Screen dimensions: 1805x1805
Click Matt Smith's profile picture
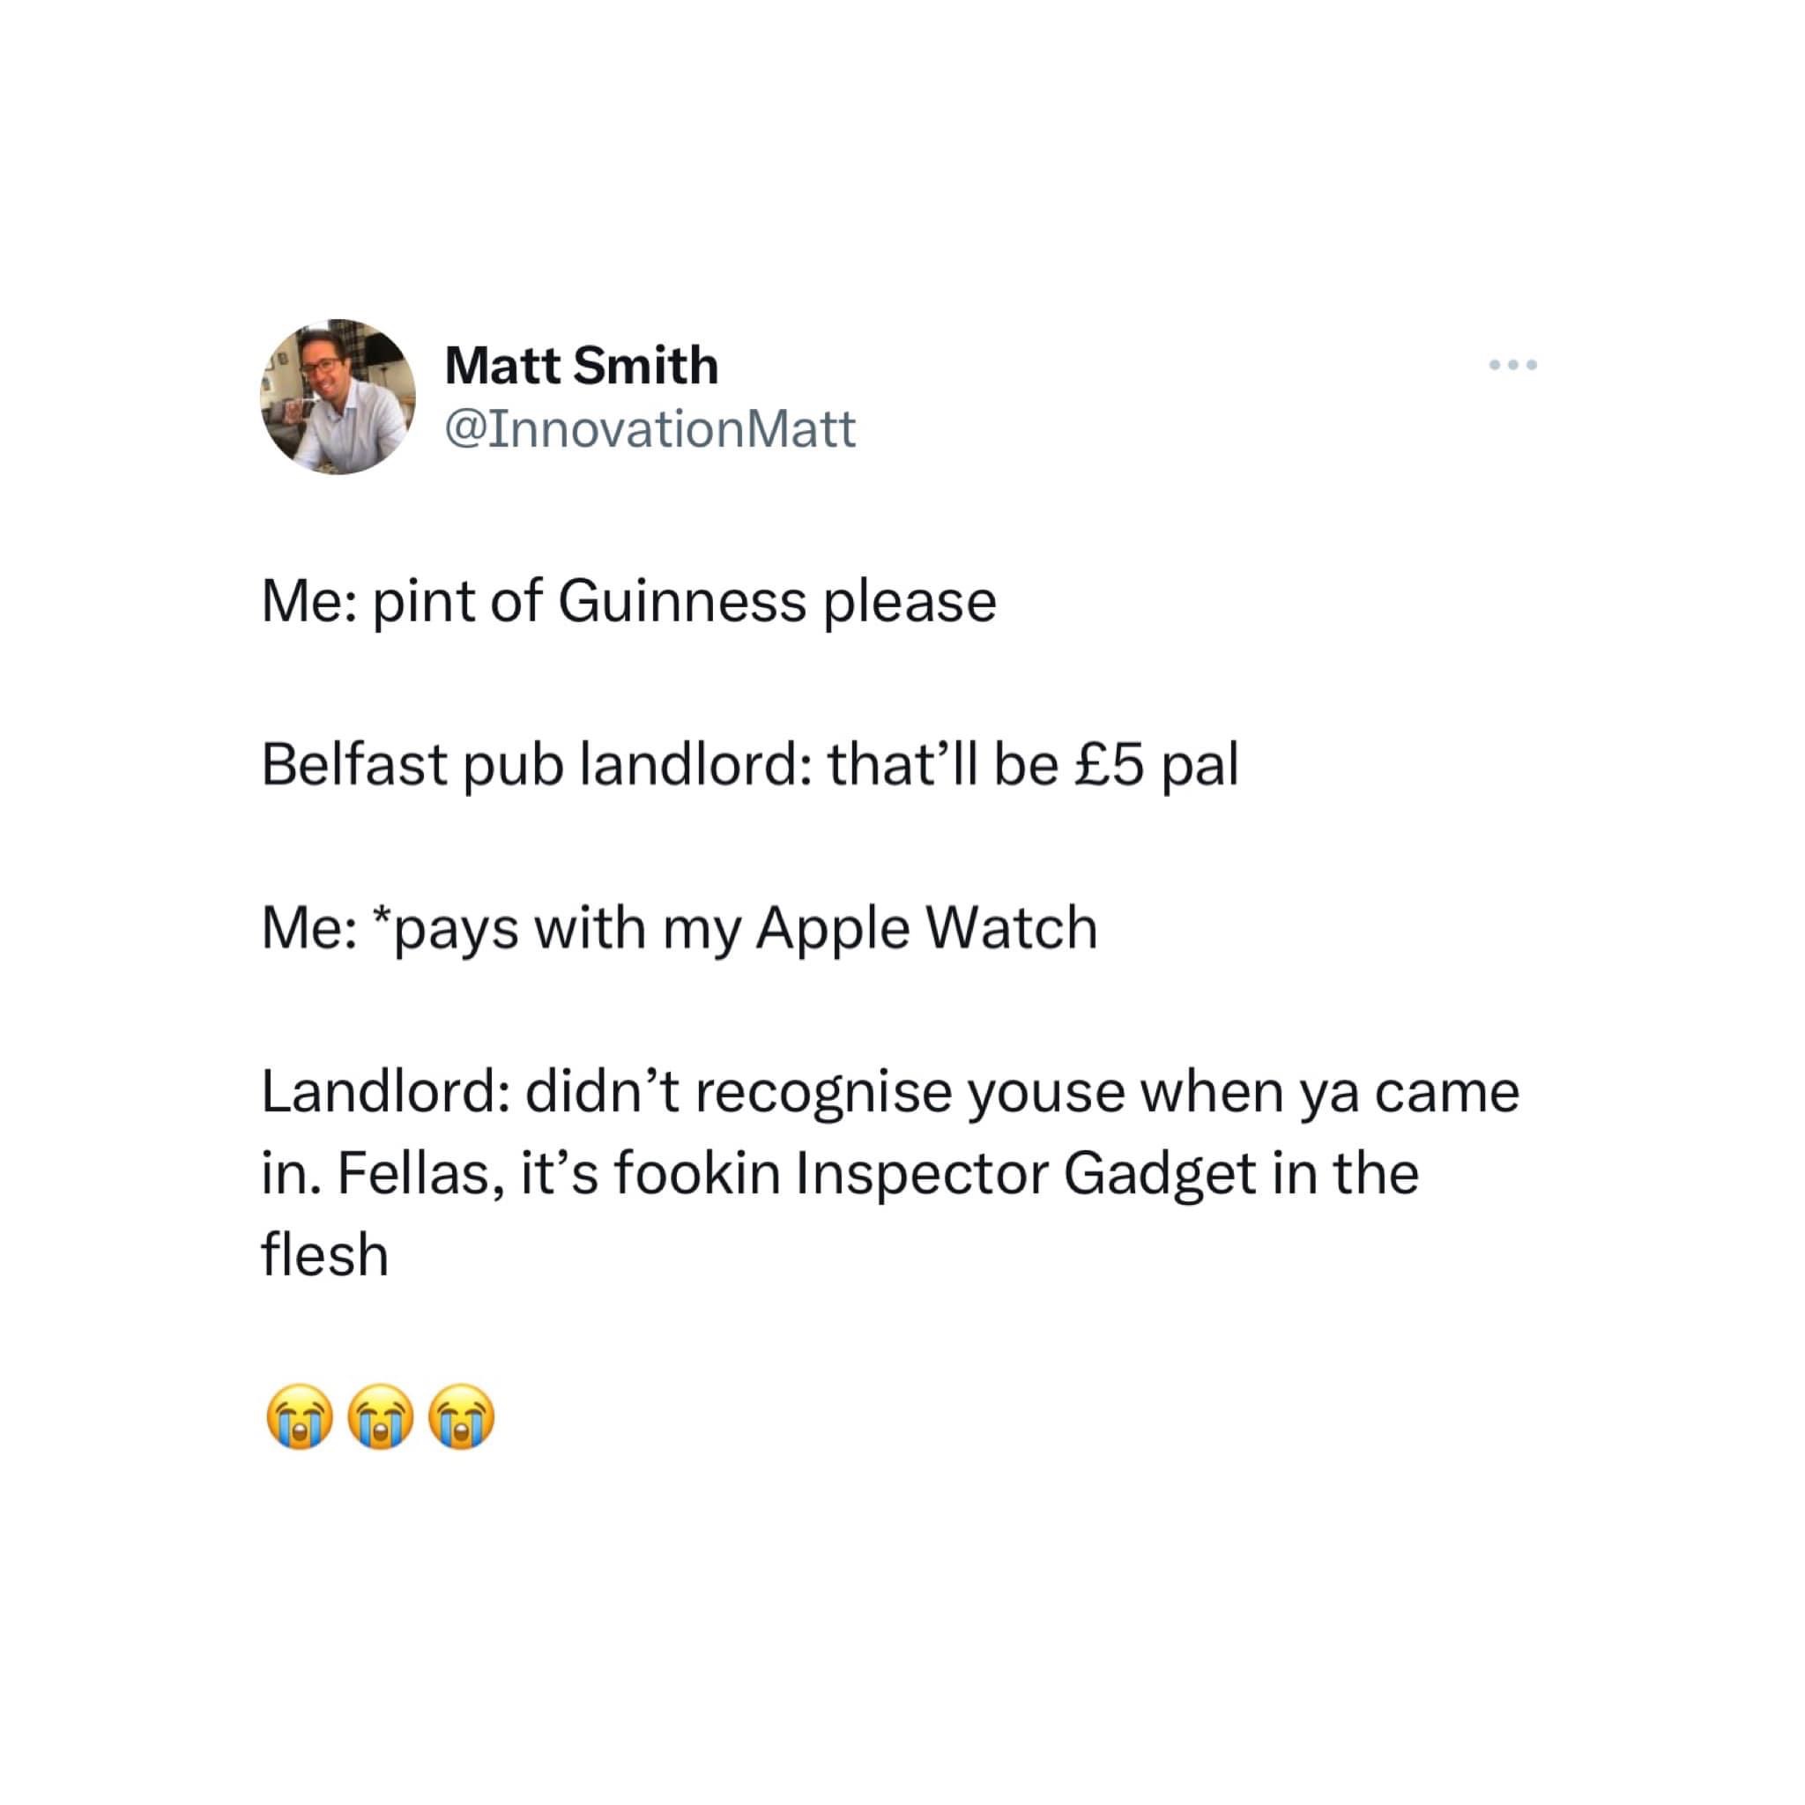click(338, 397)
